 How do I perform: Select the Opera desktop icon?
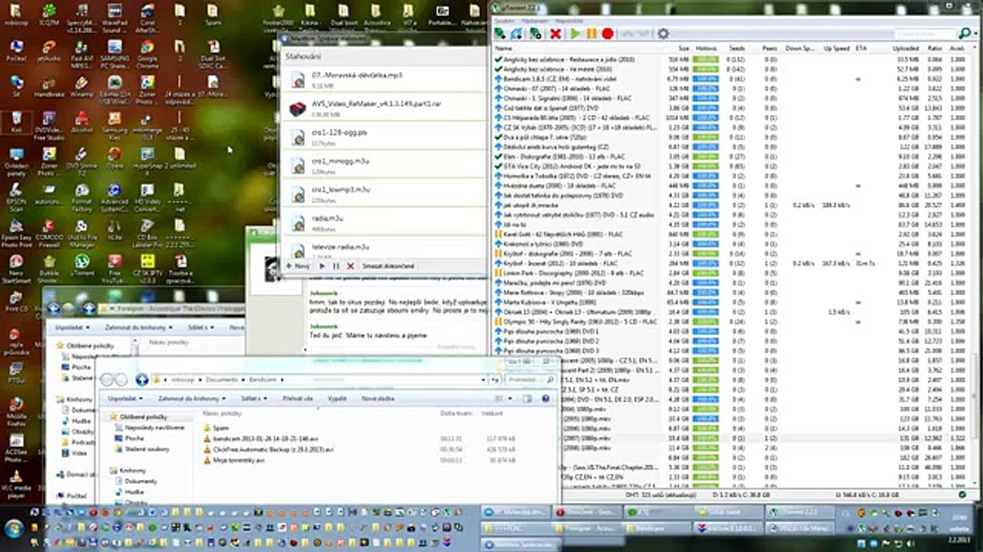pos(114,157)
